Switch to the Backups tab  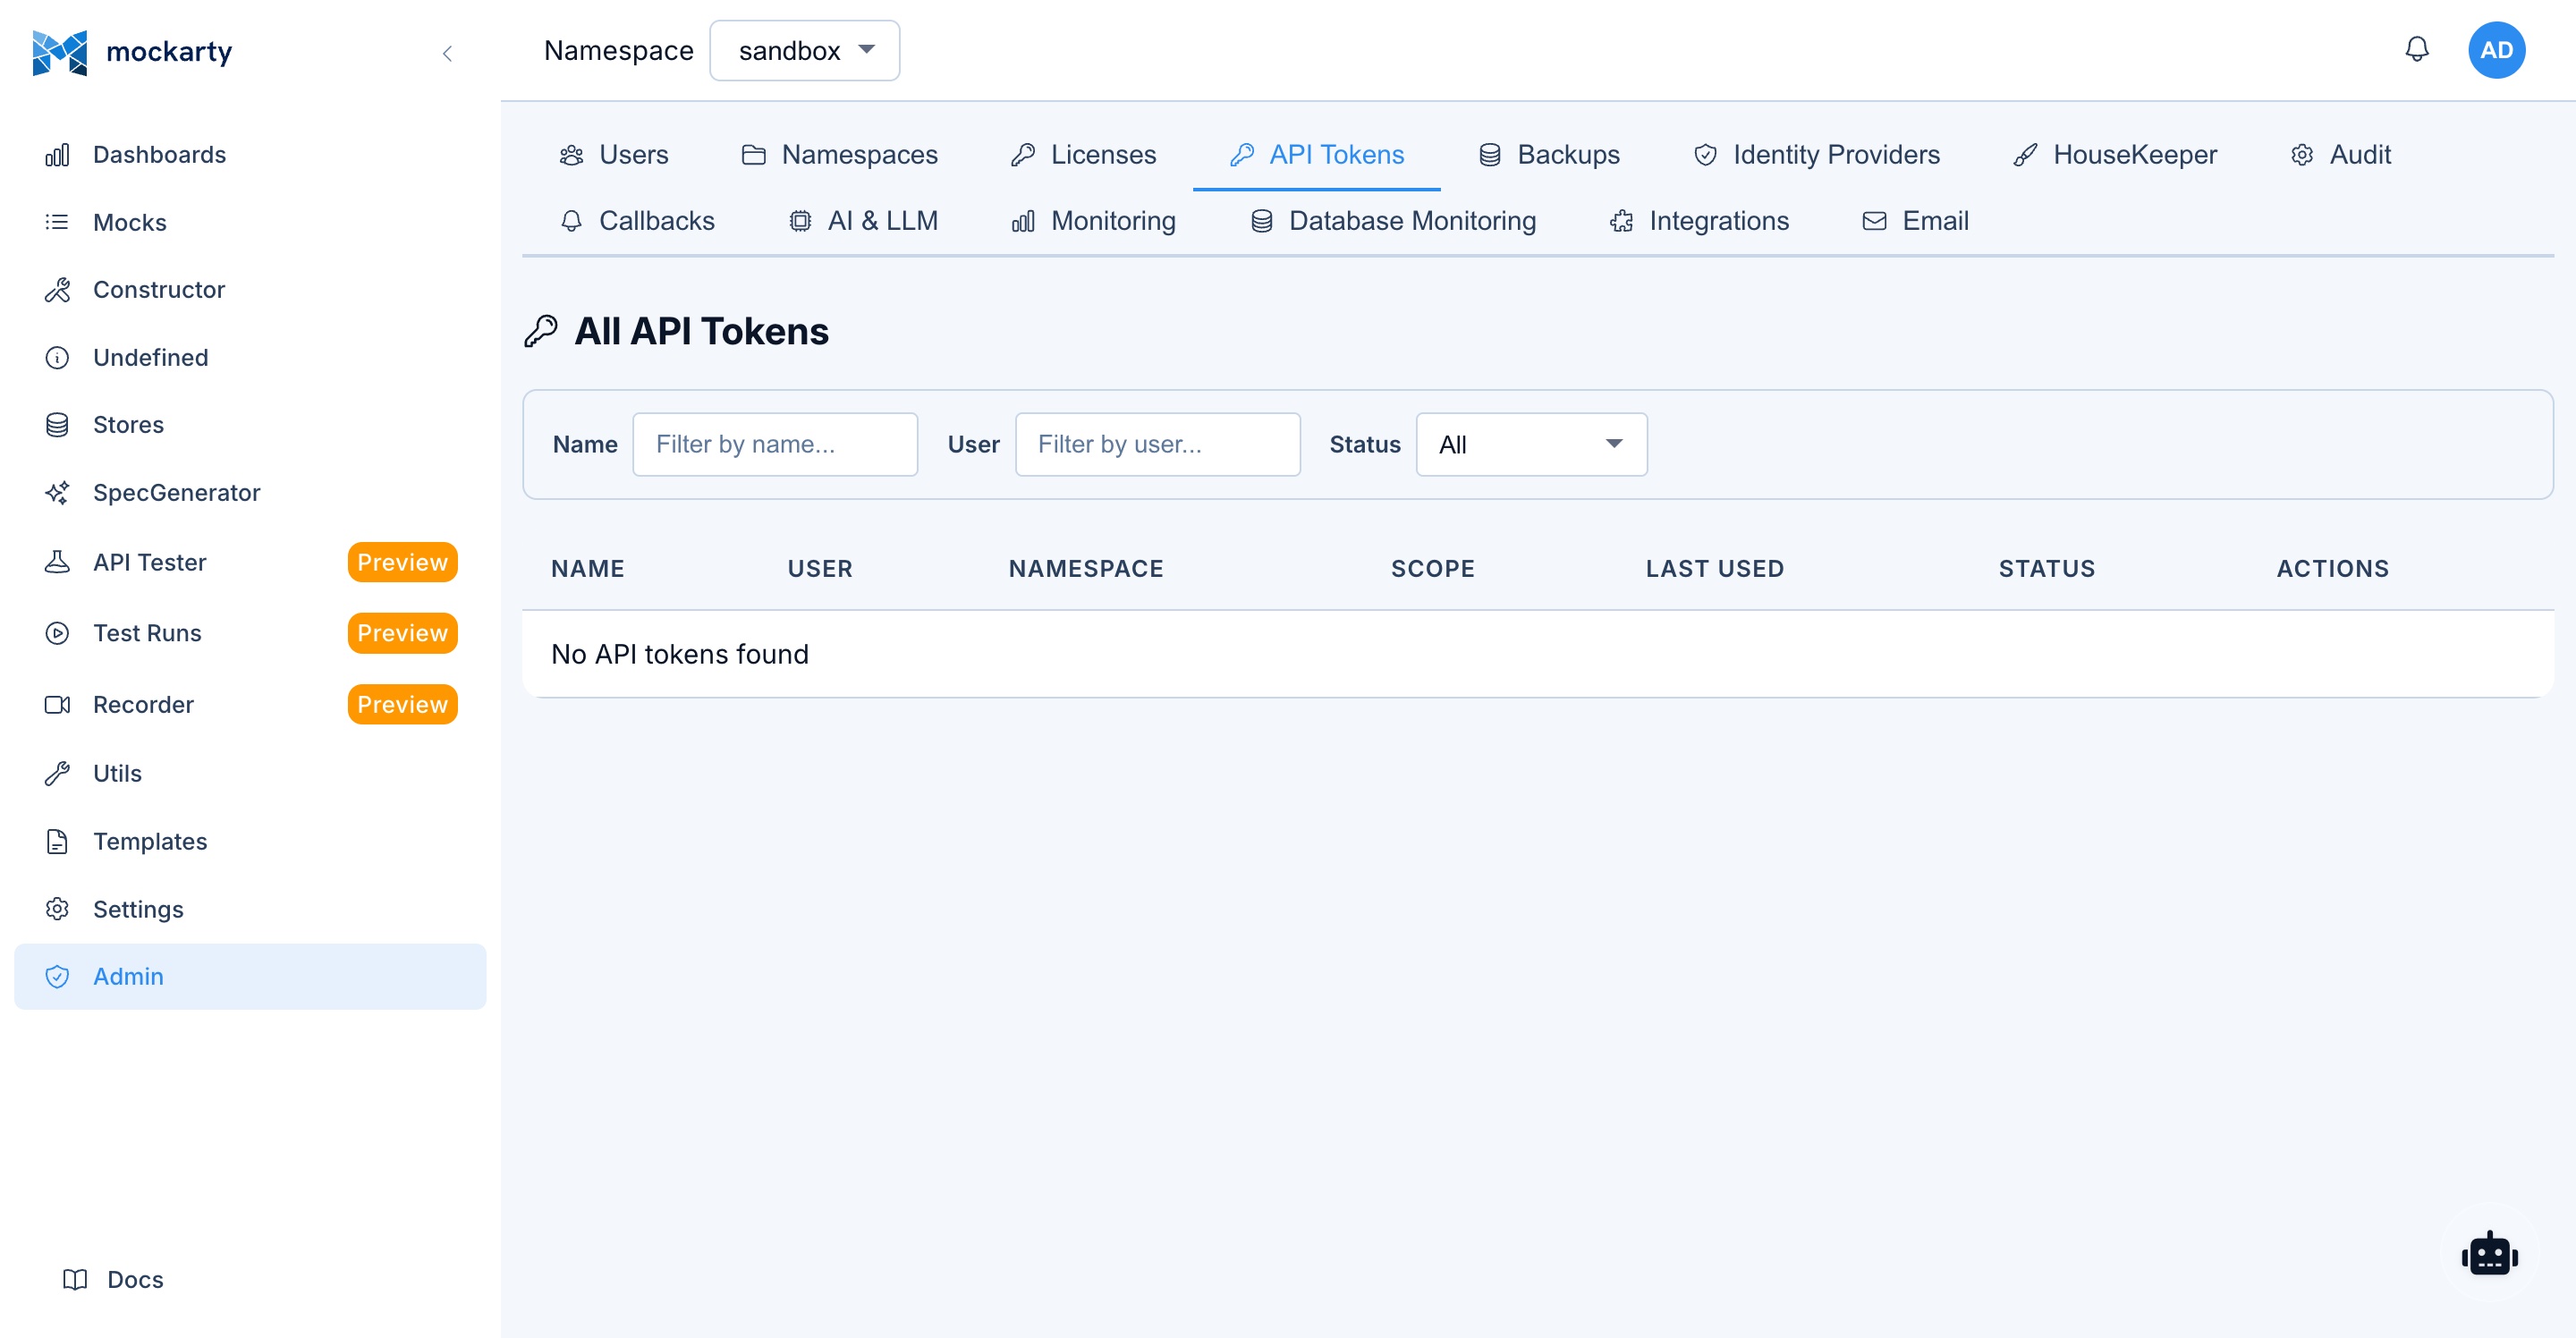tap(1549, 155)
